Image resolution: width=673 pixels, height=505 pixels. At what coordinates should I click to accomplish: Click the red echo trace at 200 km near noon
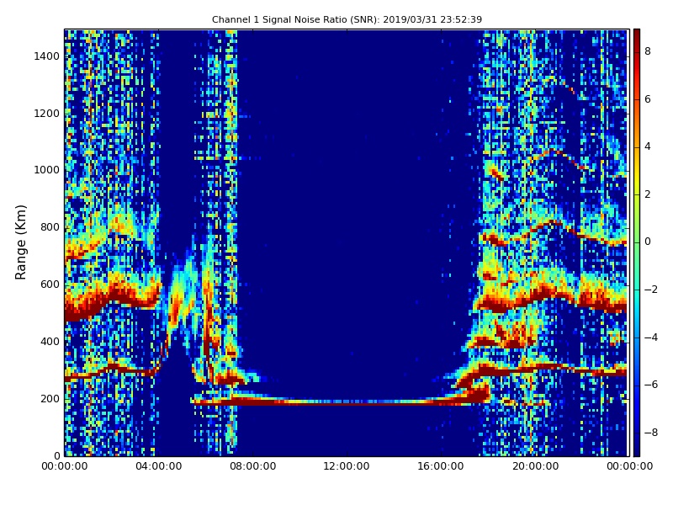click(347, 402)
